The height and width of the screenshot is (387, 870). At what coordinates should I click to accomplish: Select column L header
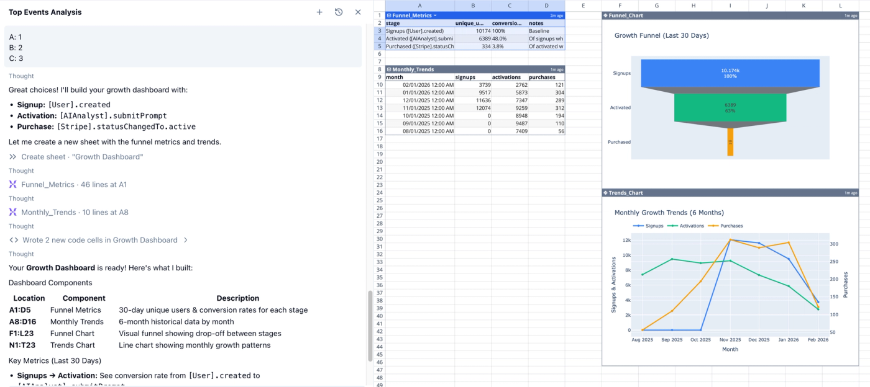[x=840, y=6]
